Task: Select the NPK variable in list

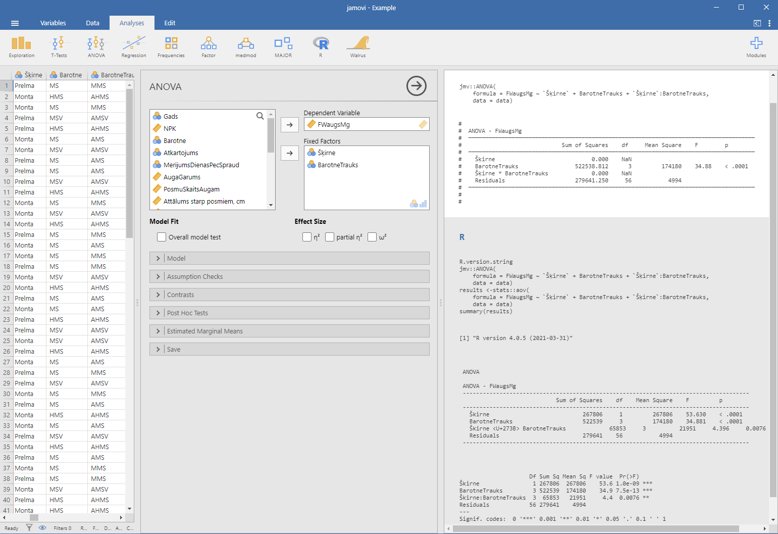Action: (x=170, y=128)
